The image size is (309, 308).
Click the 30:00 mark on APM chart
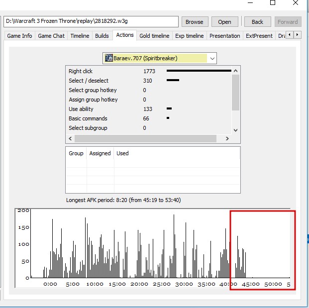tap(184, 284)
